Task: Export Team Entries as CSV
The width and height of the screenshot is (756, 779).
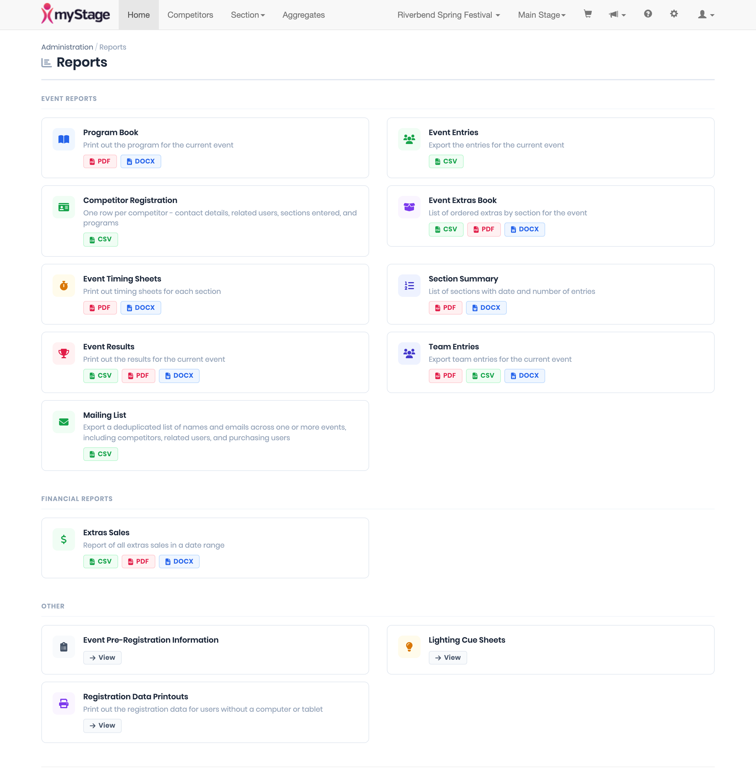Action: [483, 376]
